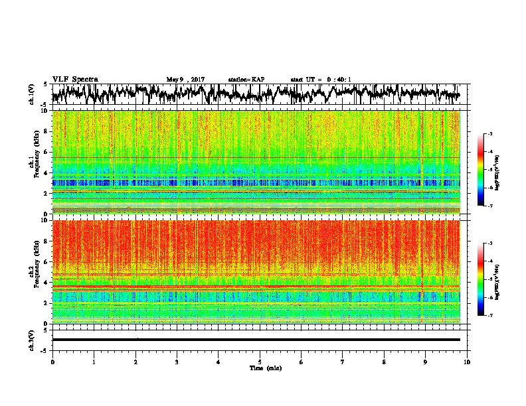Image resolution: width=526 pixels, height=406 pixels.
Task: Click the 'start UT = 0:40:1' label
Action: 321,80
